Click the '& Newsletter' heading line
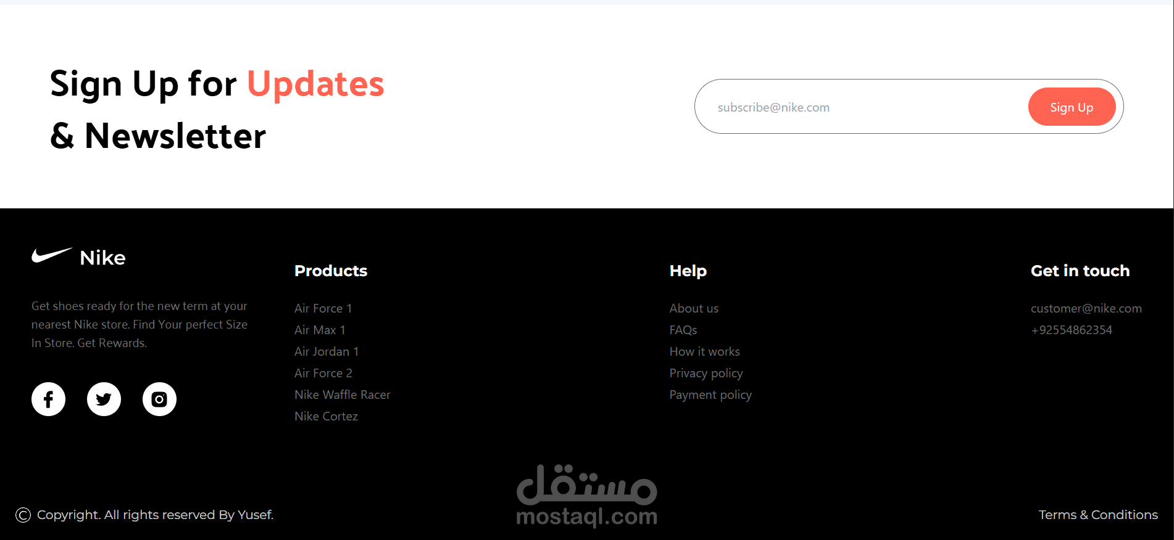1174x540 pixels. tap(158, 136)
